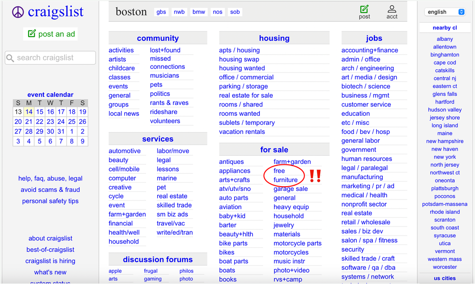Open craigslist is hiring link
Screen dimensions: 475x284
[x=50, y=261]
